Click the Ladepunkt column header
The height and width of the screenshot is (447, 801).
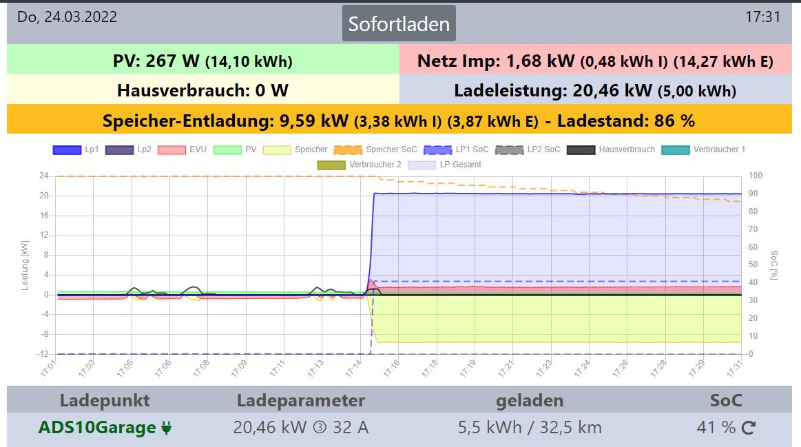(x=105, y=401)
